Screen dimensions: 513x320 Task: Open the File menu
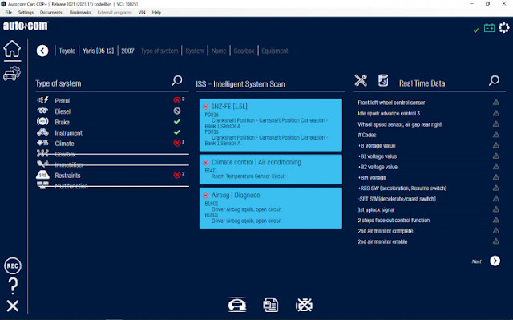pos(9,13)
